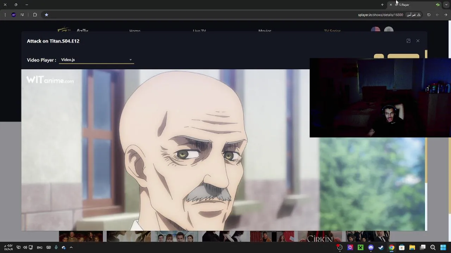451x253 pixels.
Task: Open Steam from the taskbar
Action: (x=381, y=247)
